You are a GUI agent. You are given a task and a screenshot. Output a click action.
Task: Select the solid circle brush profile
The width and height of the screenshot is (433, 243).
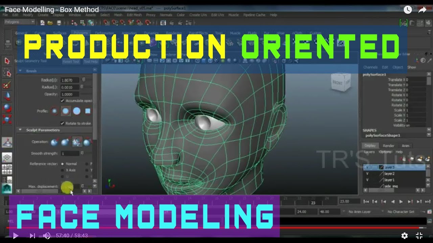tap(77, 111)
